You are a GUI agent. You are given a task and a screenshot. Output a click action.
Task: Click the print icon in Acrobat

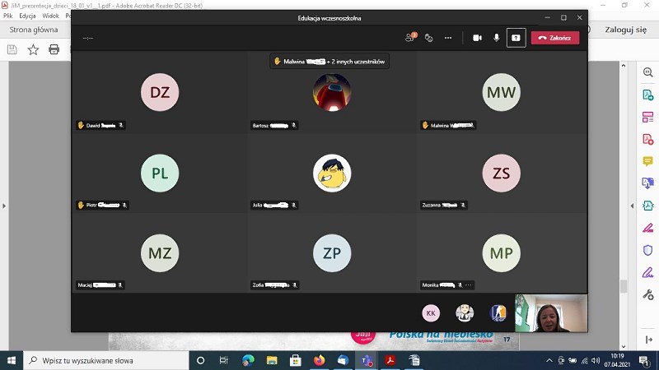[x=54, y=49]
